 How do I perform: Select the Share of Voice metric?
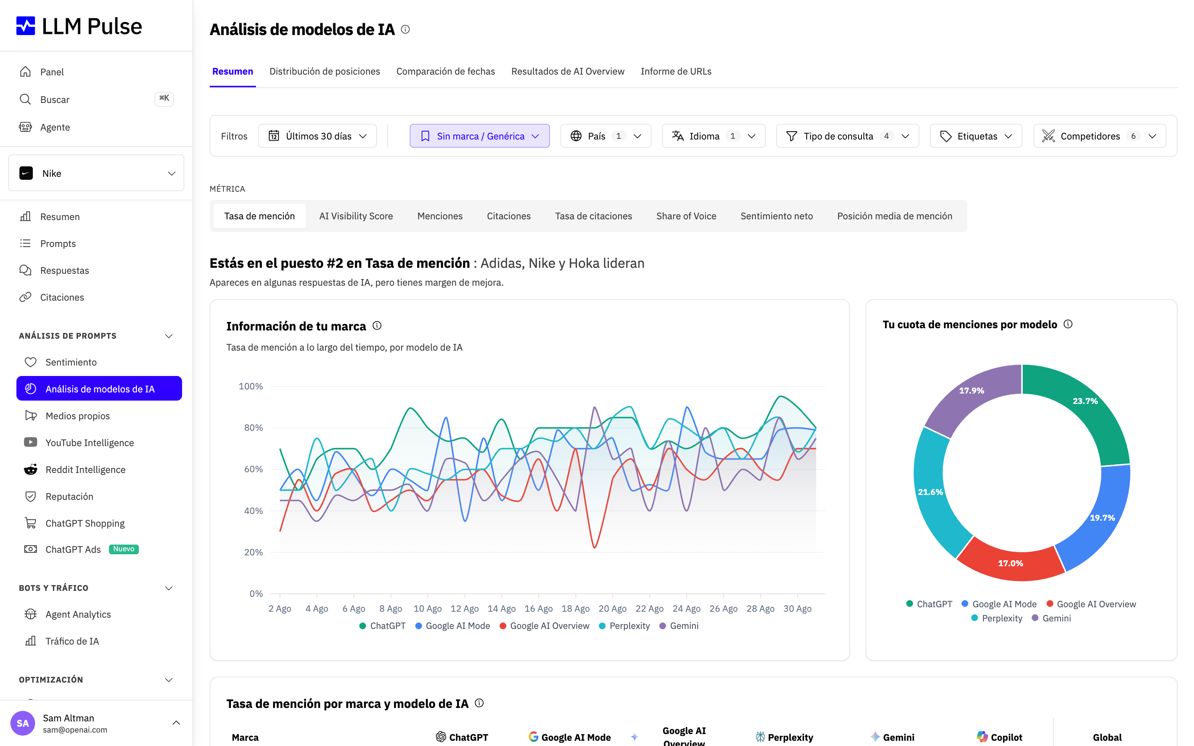point(686,216)
